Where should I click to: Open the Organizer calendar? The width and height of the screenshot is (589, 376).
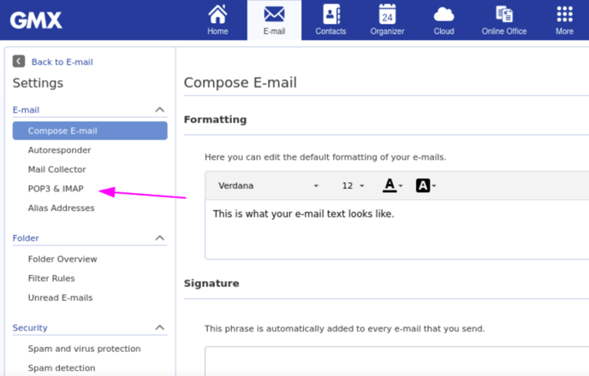pyautogui.click(x=387, y=21)
